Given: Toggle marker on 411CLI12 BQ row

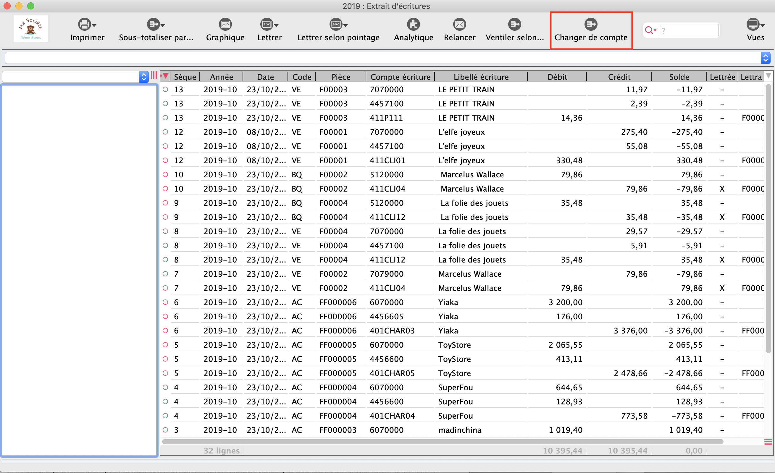Looking at the screenshot, I should tap(165, 217).
